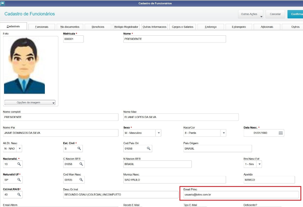This screenshot has width=303, height=207.
Task: Expand the Alt.Dt. Nasc dropdown
Action: tap(19, 148)
